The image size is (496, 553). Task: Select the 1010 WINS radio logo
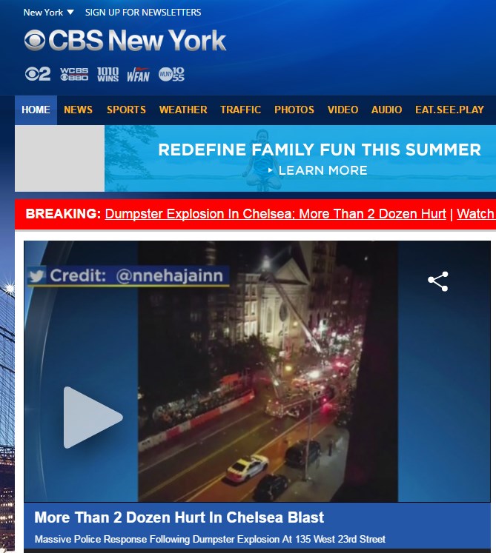coord(108,74)
